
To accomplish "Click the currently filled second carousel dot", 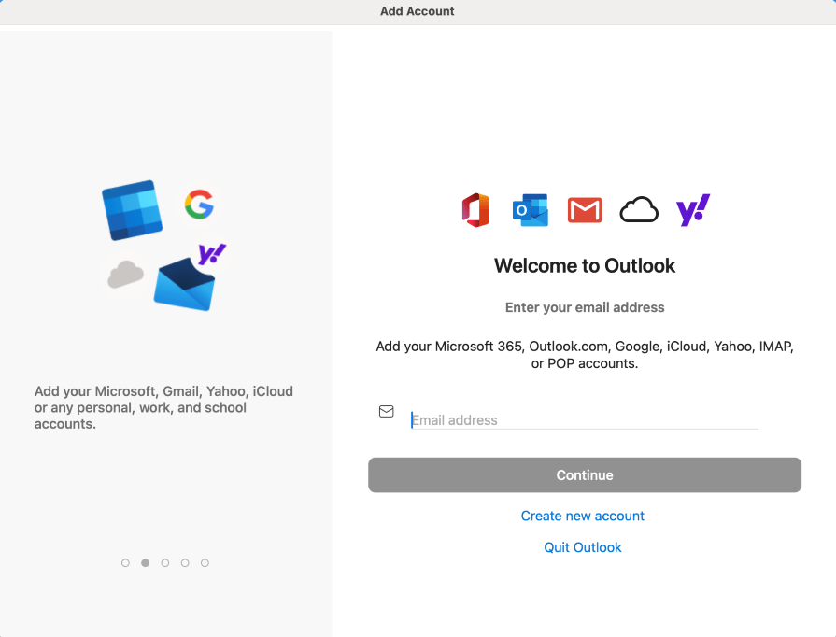I will click(145, 562).
